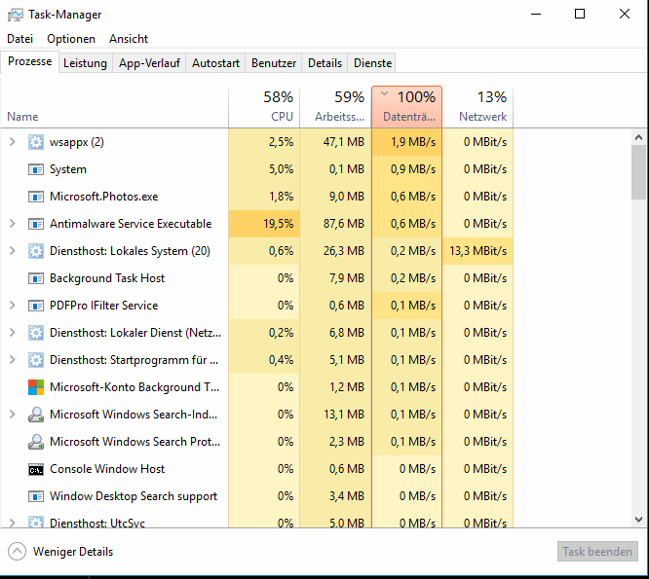Expand Diensthost: Startprogramm row
649x579 pixels.
click(x=13, y=360)
